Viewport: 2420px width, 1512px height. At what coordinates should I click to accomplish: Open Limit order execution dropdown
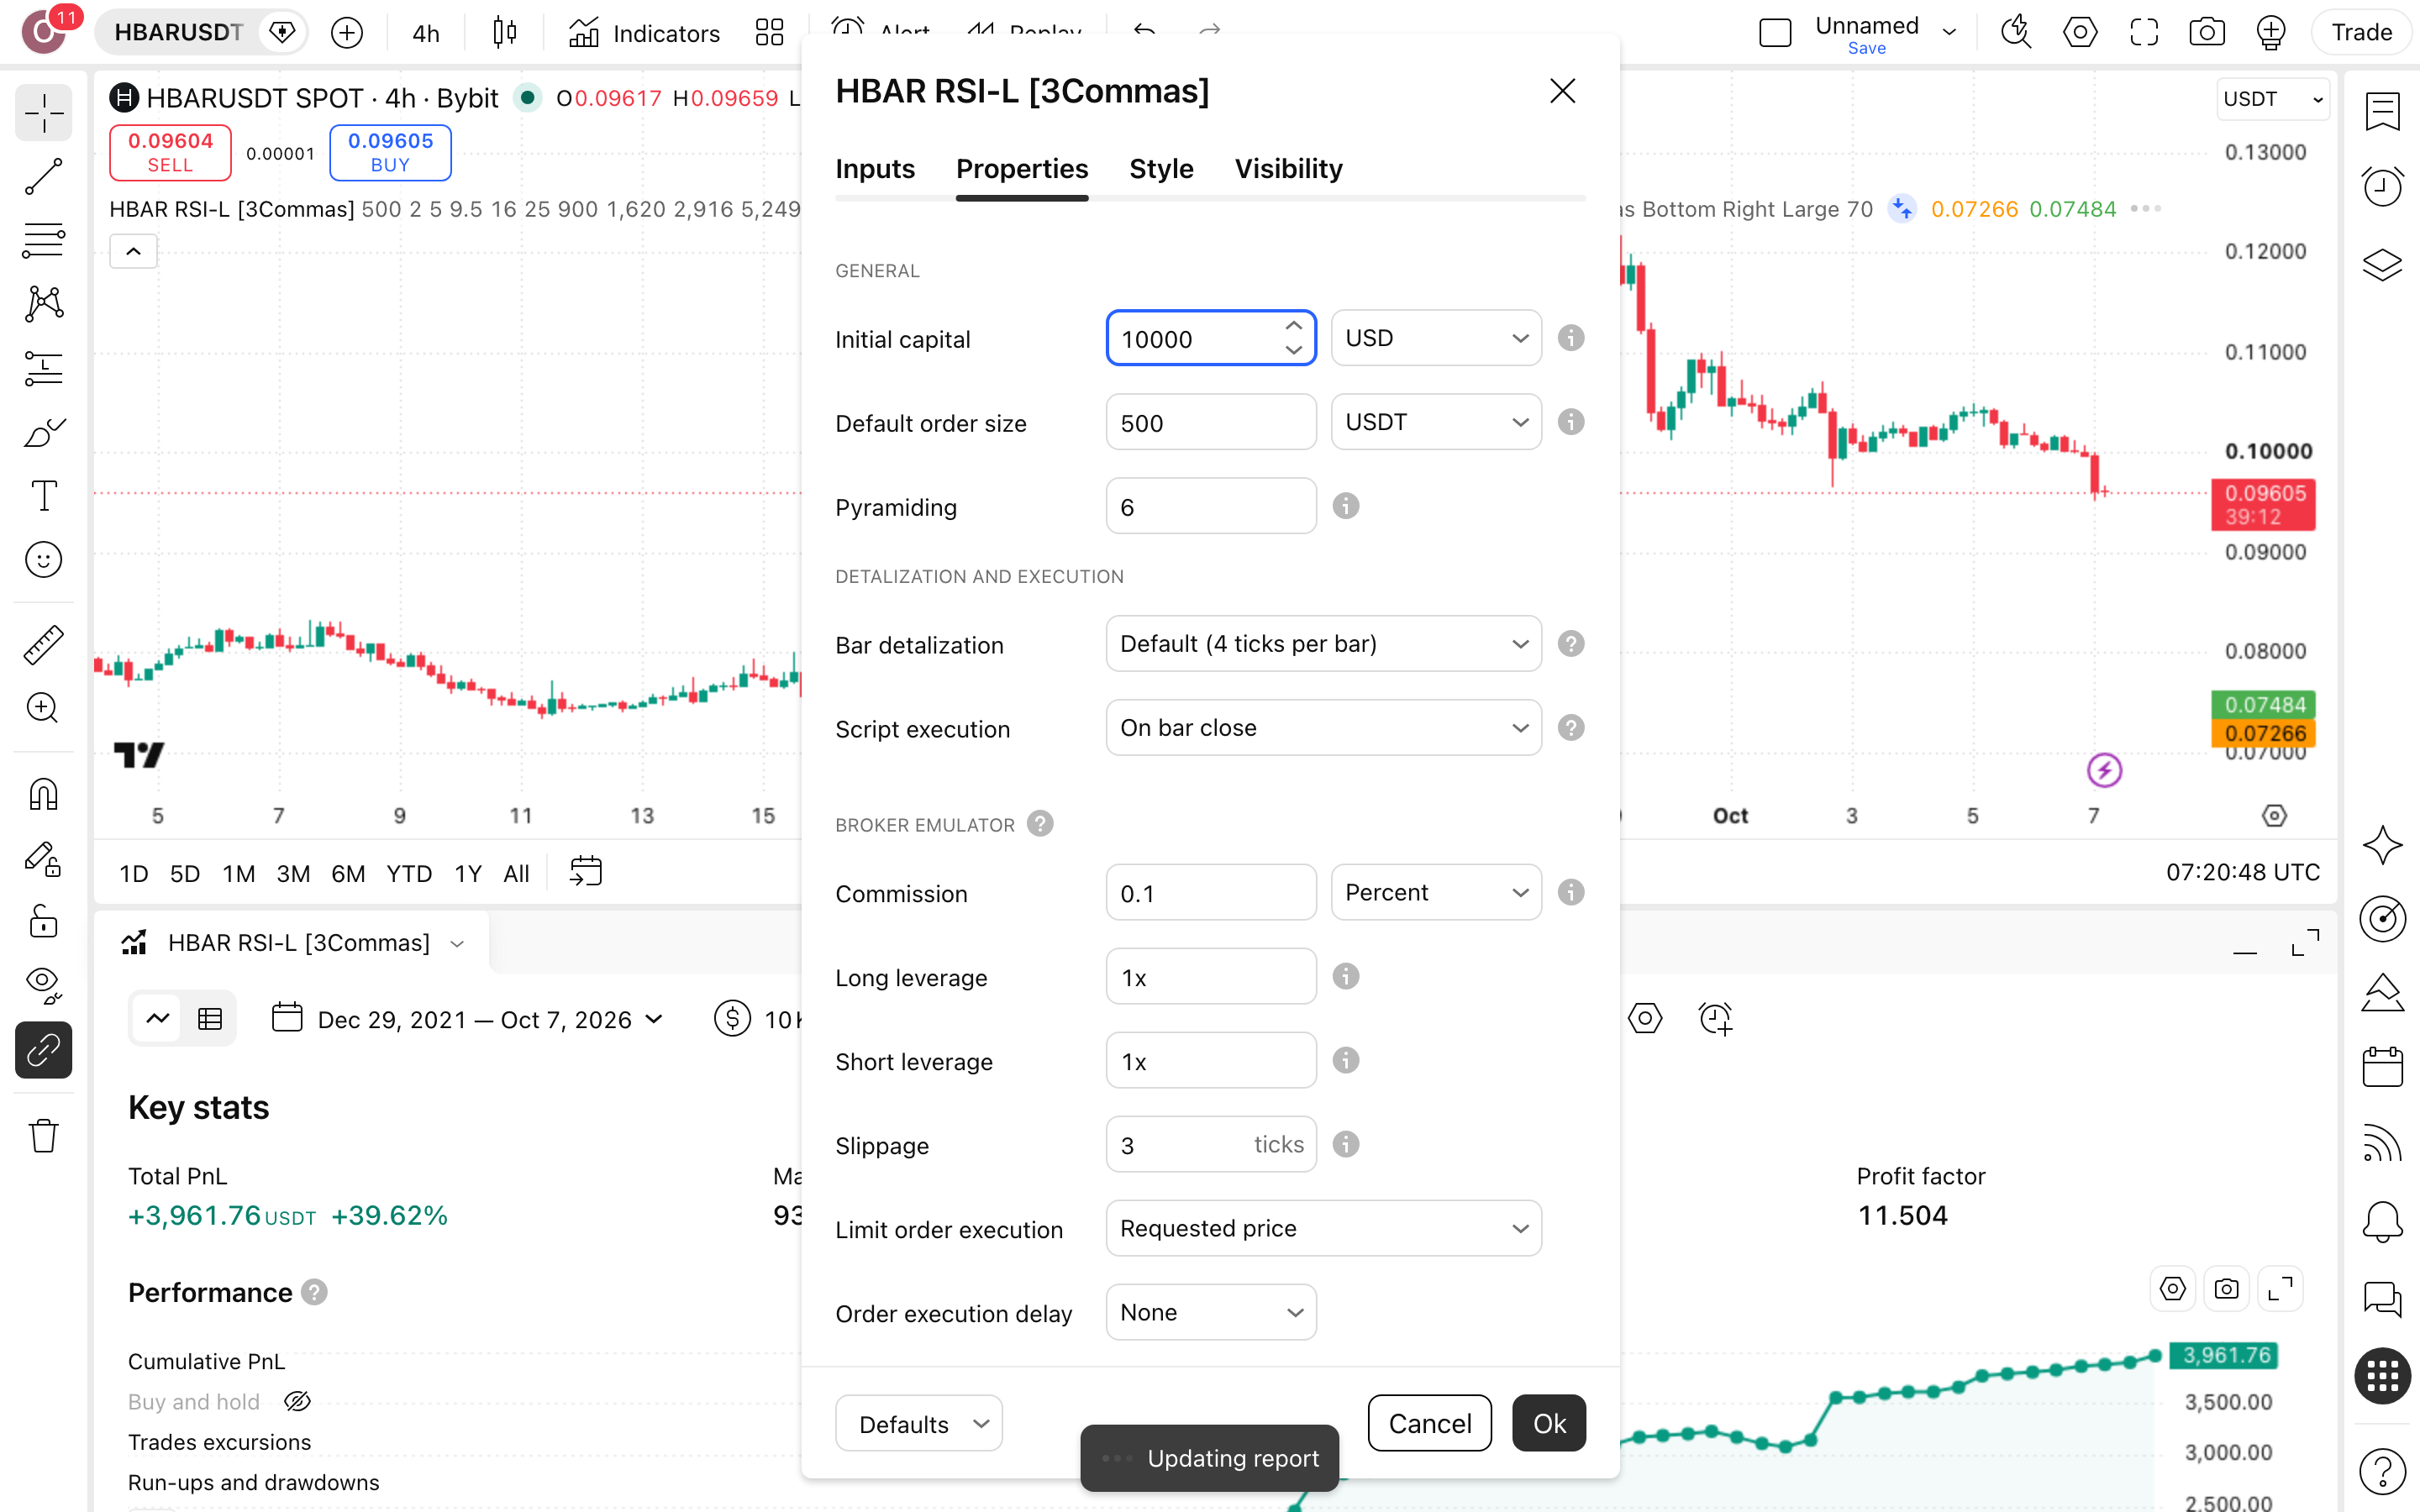1323,1228
